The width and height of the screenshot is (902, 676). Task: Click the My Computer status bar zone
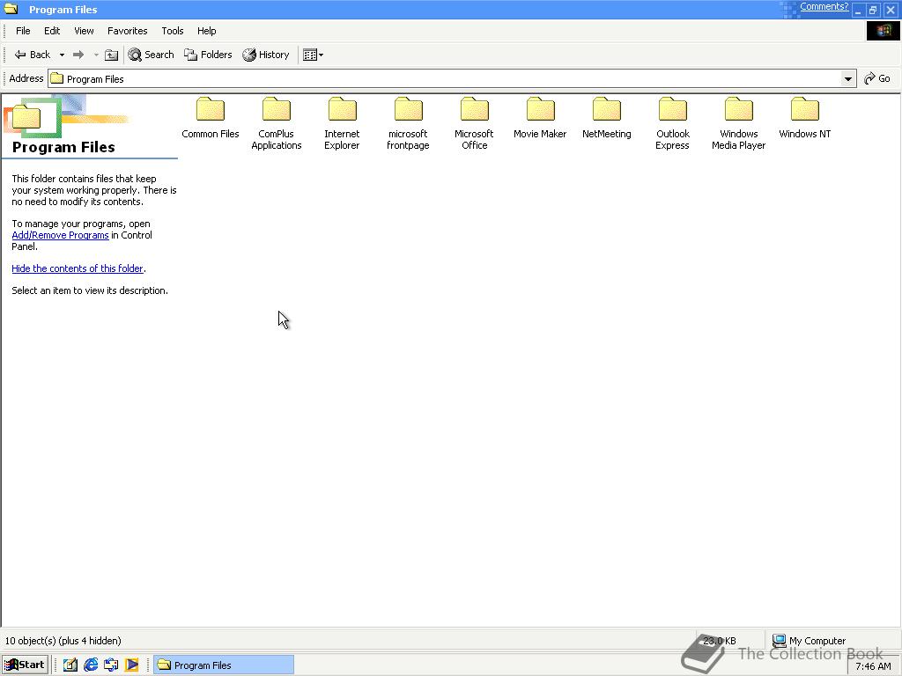coord(809,641)
